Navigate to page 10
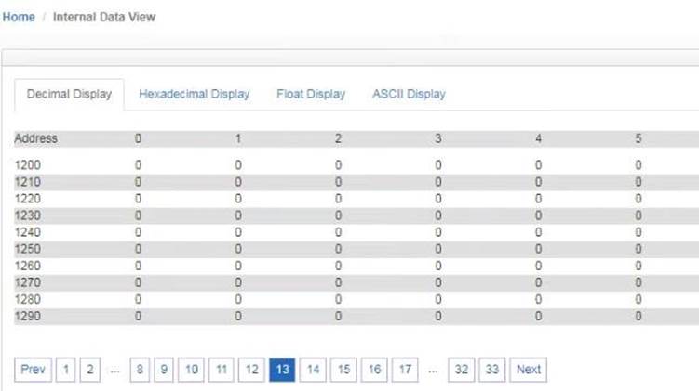Image resolution: width=699 pixels, height=391 pixels. coord(191,370)
